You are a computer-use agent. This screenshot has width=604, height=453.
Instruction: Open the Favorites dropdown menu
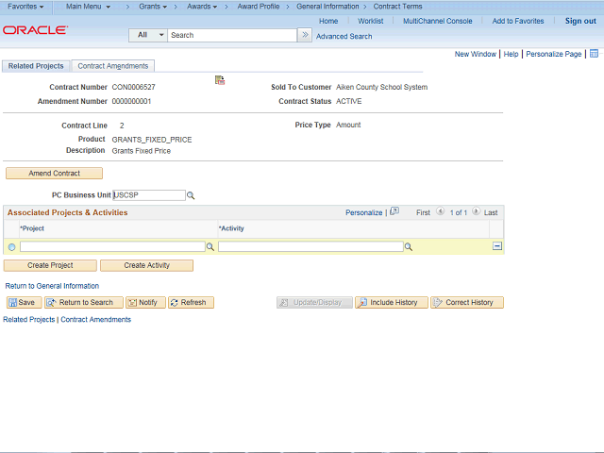(25, 7)
